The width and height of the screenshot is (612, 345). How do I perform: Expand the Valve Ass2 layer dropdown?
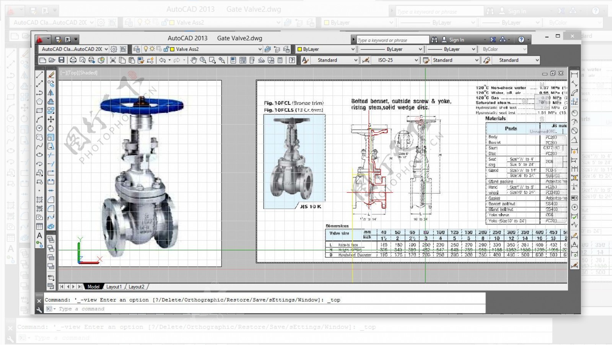tap(260, 49)
